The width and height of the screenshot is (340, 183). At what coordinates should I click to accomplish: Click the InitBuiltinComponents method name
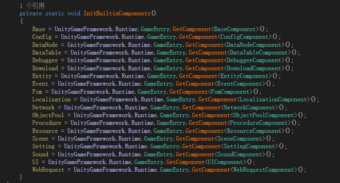coord(117,13)
